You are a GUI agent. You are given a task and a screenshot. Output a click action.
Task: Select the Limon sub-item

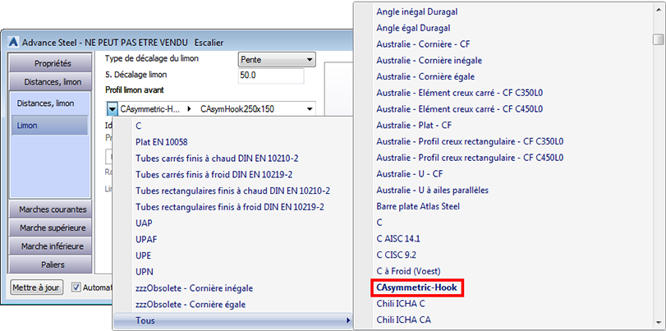point(50,126)
